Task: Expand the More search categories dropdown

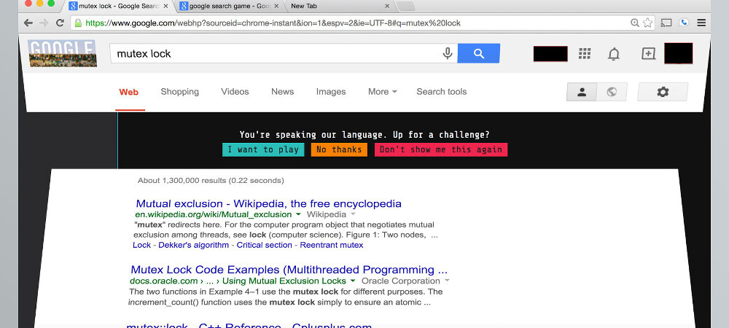Action: 382,92
